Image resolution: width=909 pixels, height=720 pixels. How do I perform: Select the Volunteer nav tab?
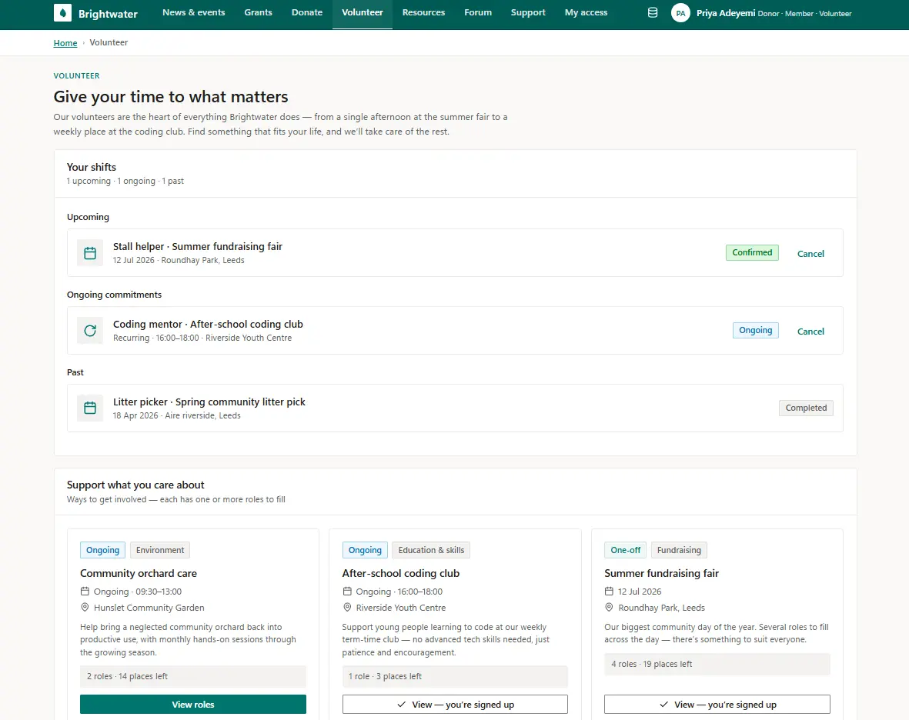[363, 13]
